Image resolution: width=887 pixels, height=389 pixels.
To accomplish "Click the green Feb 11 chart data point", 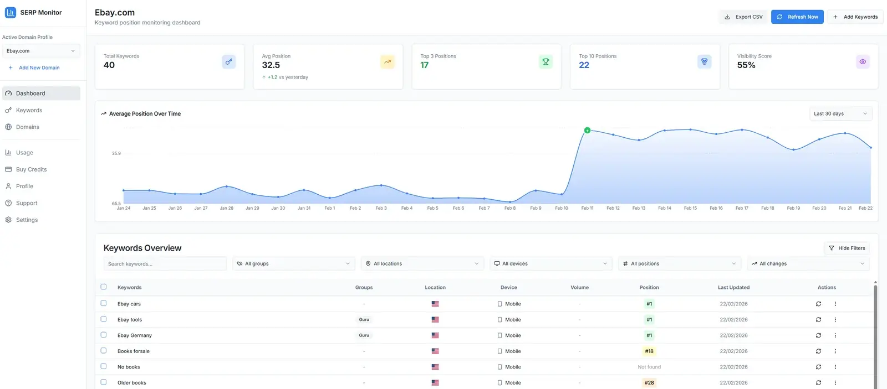I will coord(587,131).
